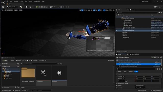The width and height of the screenshot is (163, 92).
Task: Select the General property filter in Details
Action: (x=119, y=72)
